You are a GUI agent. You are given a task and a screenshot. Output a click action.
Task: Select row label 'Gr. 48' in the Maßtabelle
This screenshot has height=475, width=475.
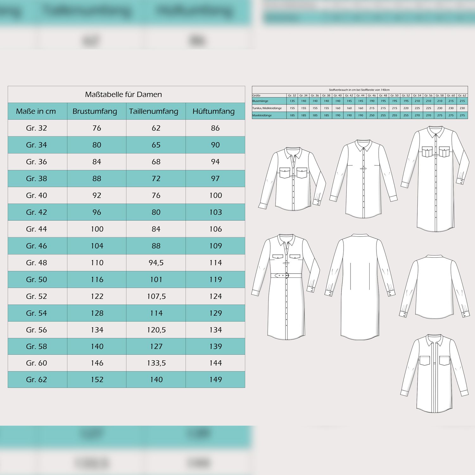36,262
